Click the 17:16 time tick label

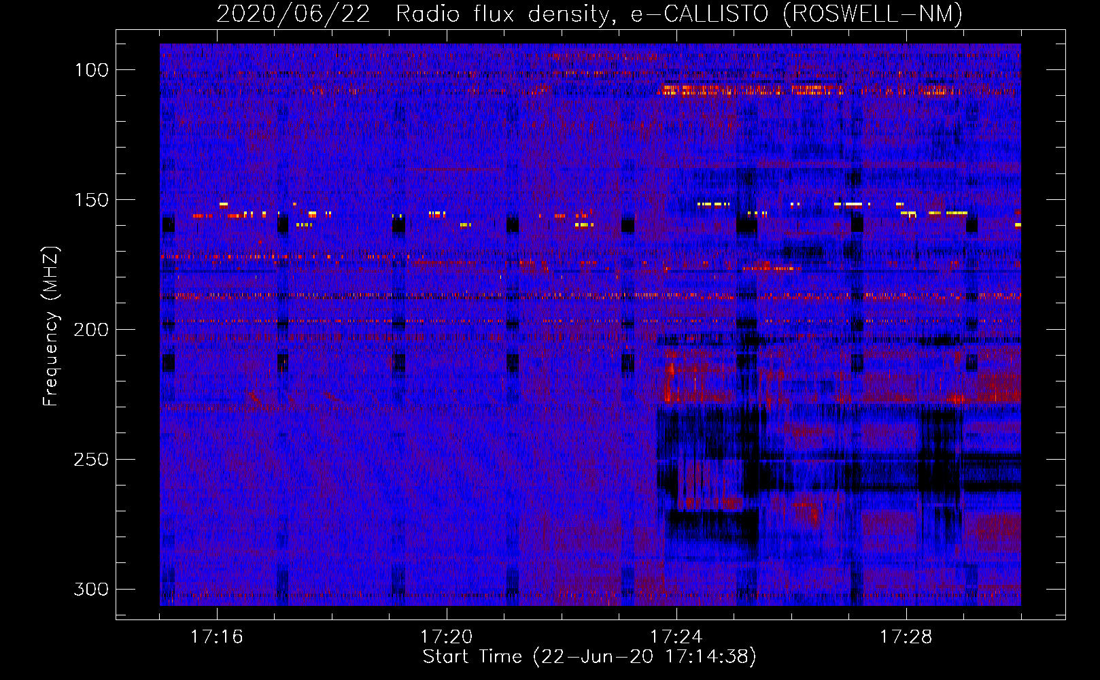(x=216, y=637)
